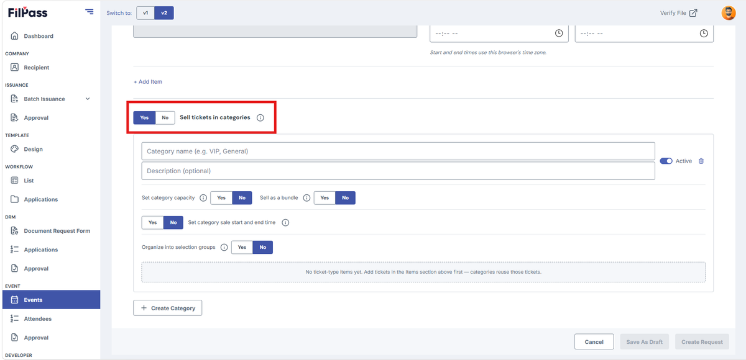This screenshot has width=746, height=360.
Task: Choose Yes for Organize into selection groups
Action: pyautogui.click(x=242, y=247)
